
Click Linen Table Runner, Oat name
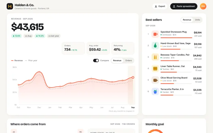point(172,66)
